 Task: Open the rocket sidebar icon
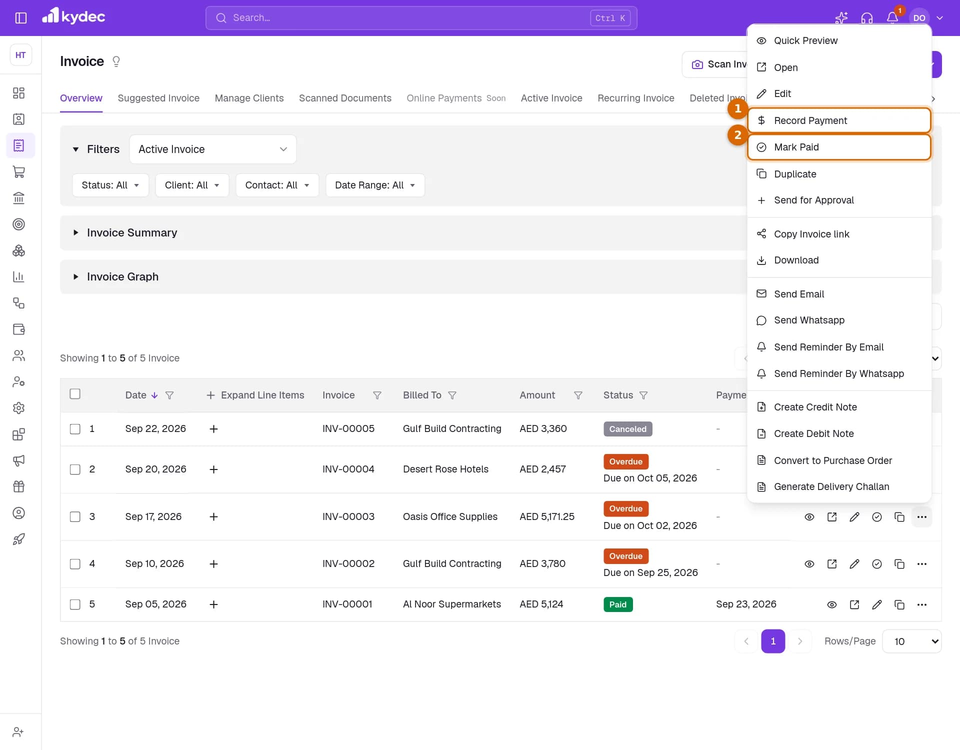[x=18, y=539]
